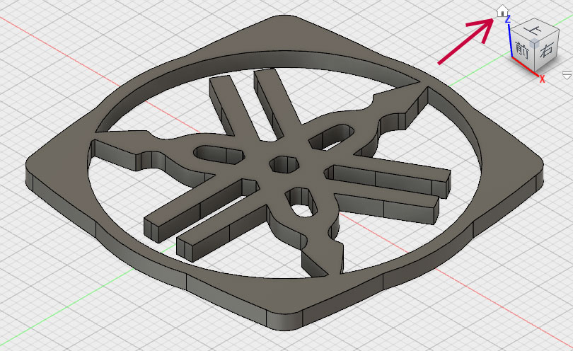Click the red X axis label
Image resolution: width=573 pixels, height=351 pixels.
[542, 79]
